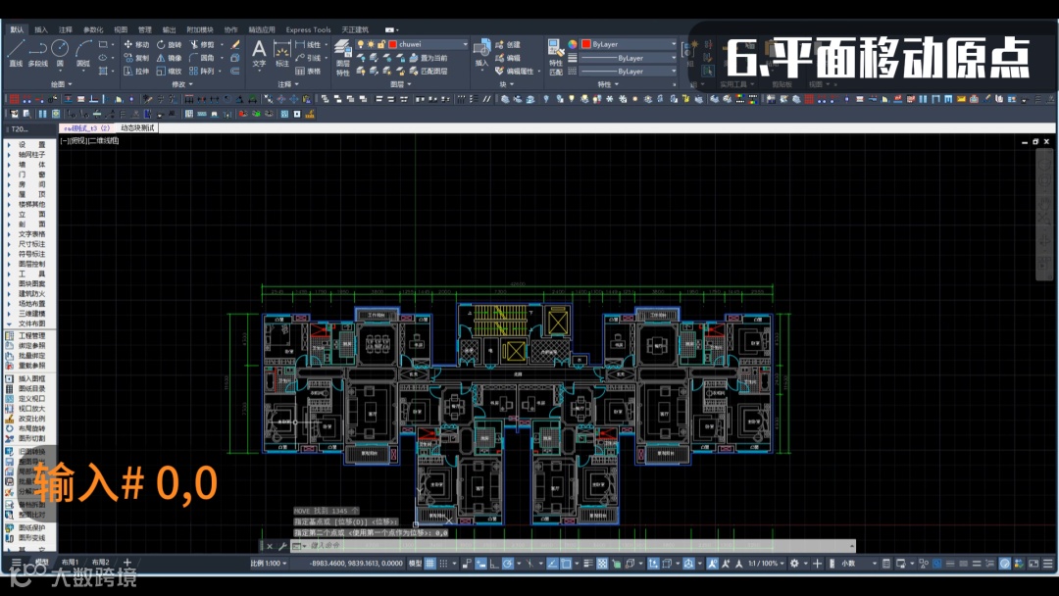Select the 多段线 (Polyline) tool
1059x596 pixels.
38,52
